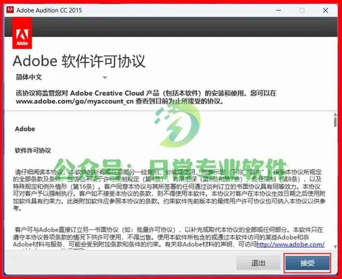The height and width of the screenshot is (279, 342).
Task: Click the scroll down arrow of agreement
Action: (335, 247)
